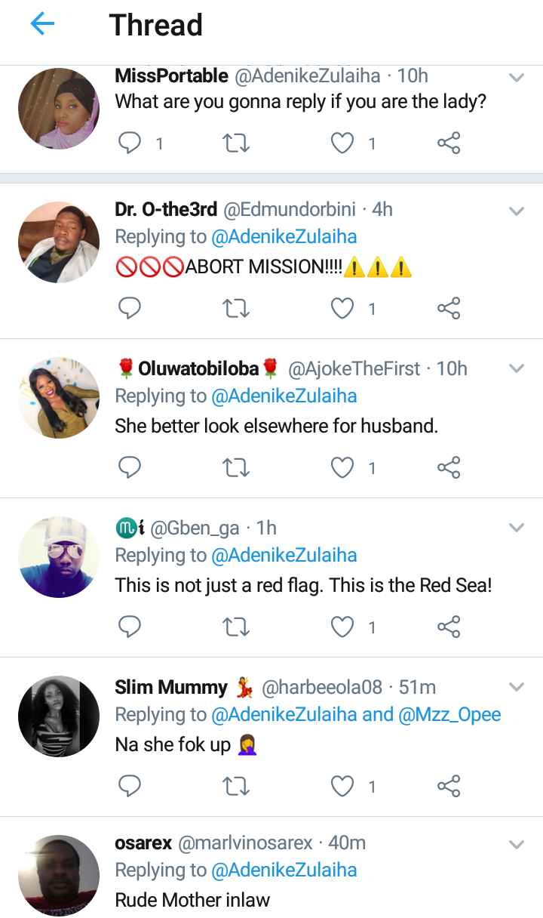
Task: Open the reply icon on MissPortable's tweet
Action: tap(129, 143)
